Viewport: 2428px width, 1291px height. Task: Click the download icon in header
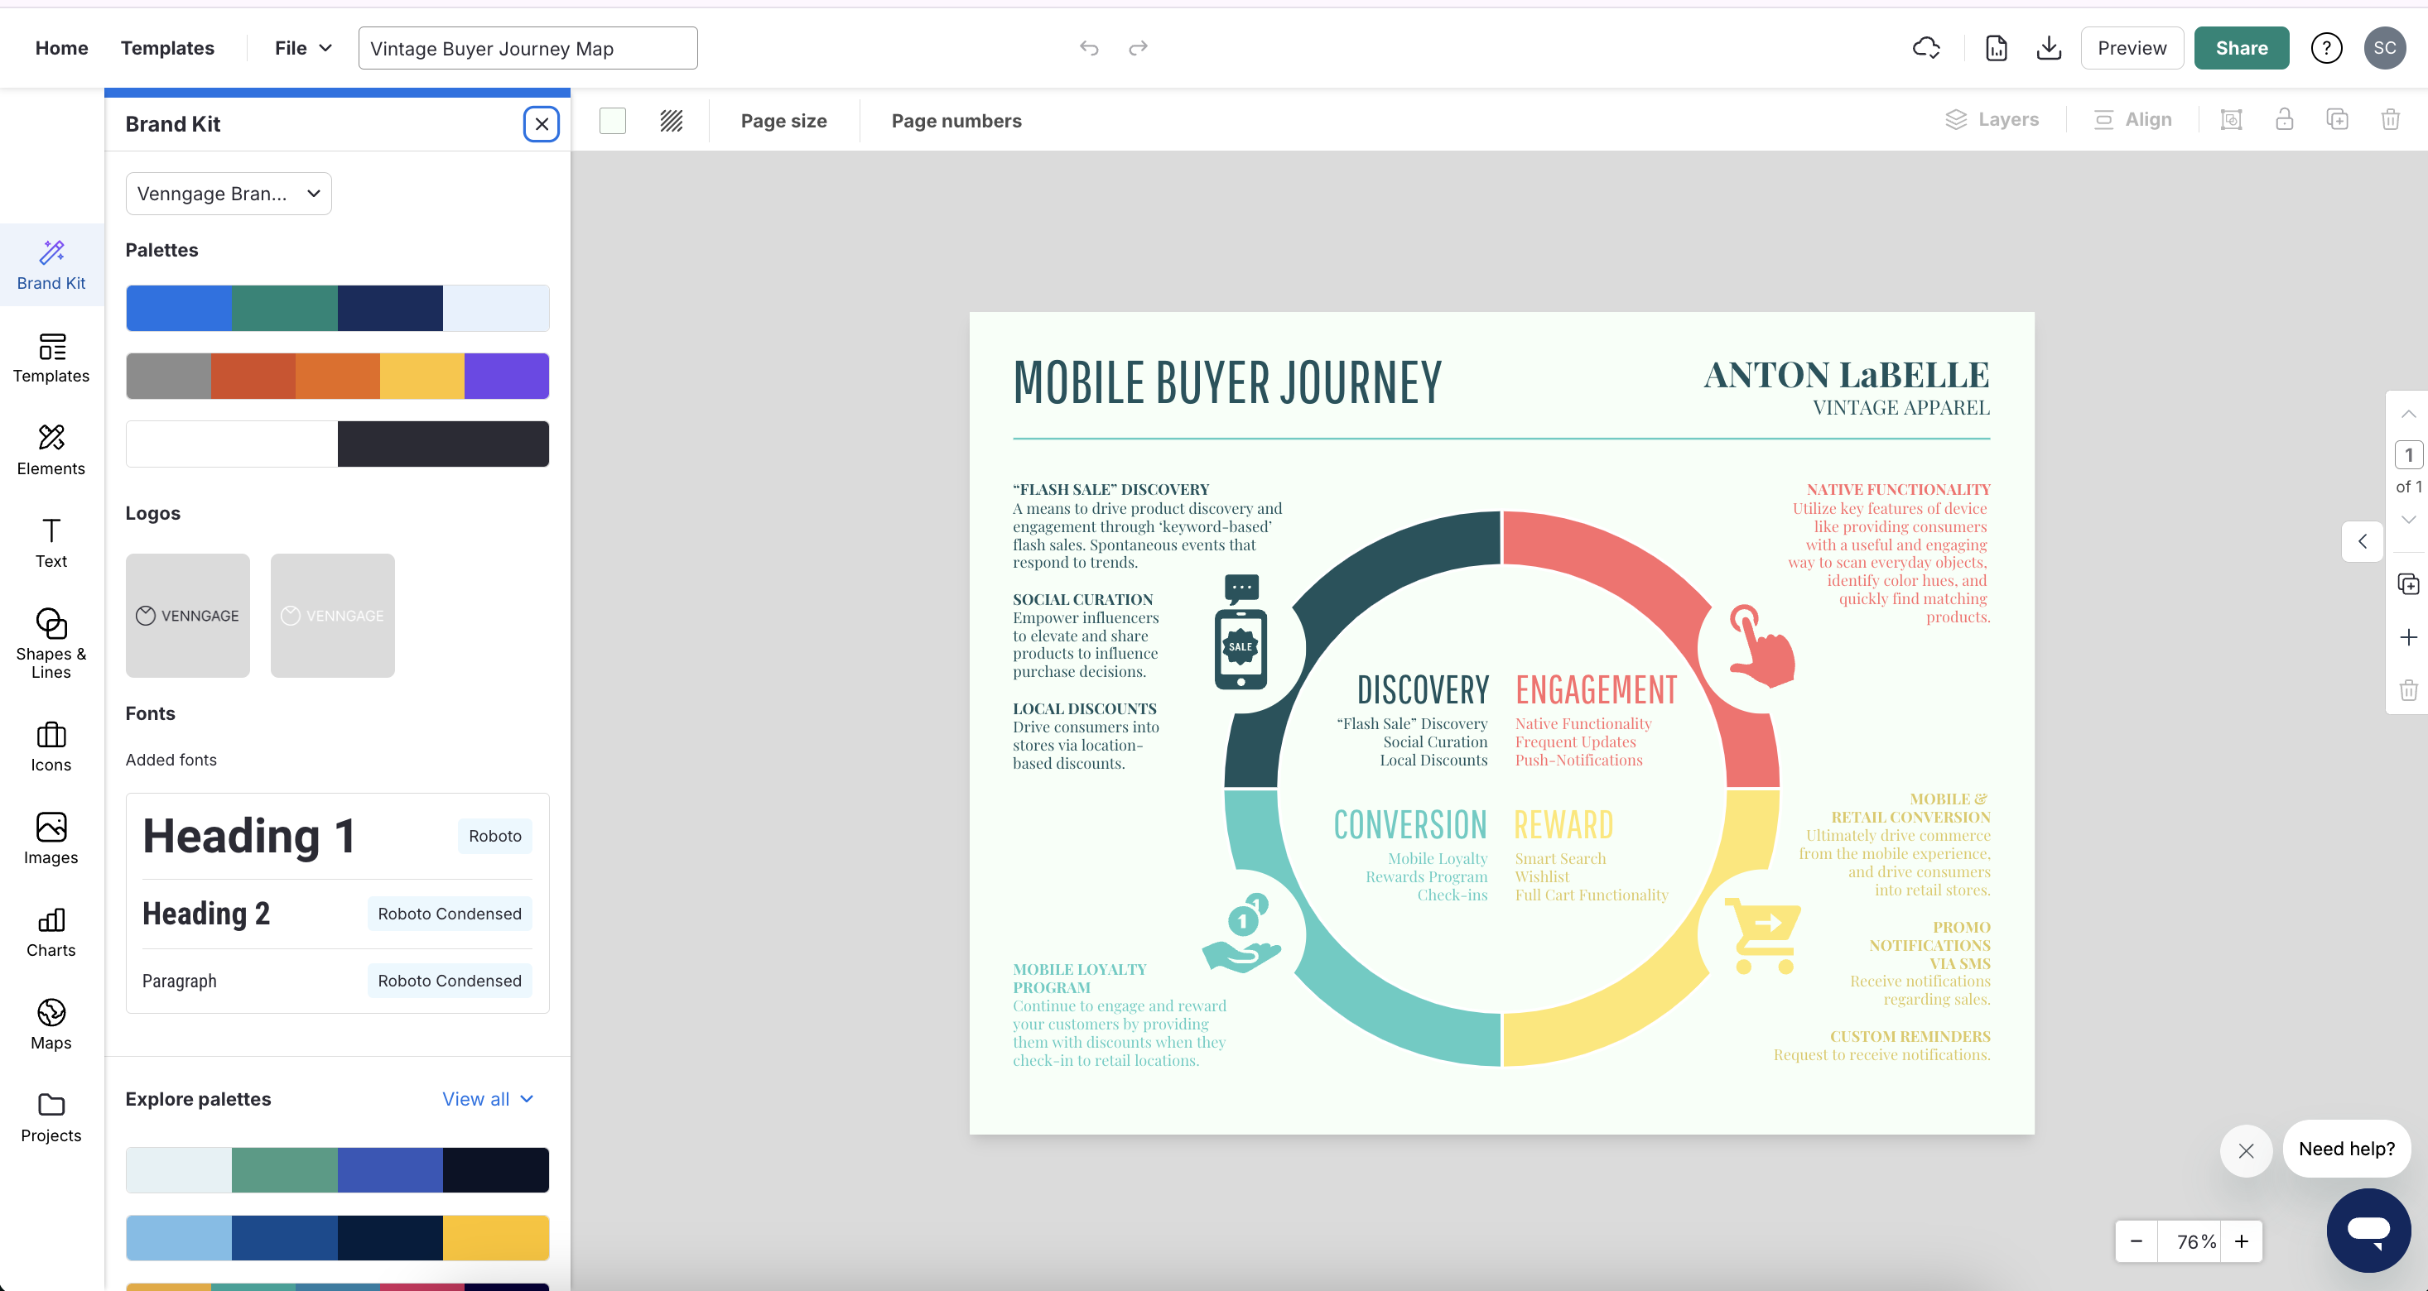(x=2048, y=48)
